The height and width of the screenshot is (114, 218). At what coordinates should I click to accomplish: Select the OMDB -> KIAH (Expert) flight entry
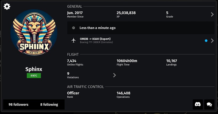pyautogui.click(x=141, y=40)
